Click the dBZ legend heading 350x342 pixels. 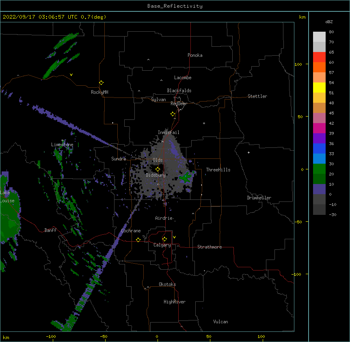(329, 22)
